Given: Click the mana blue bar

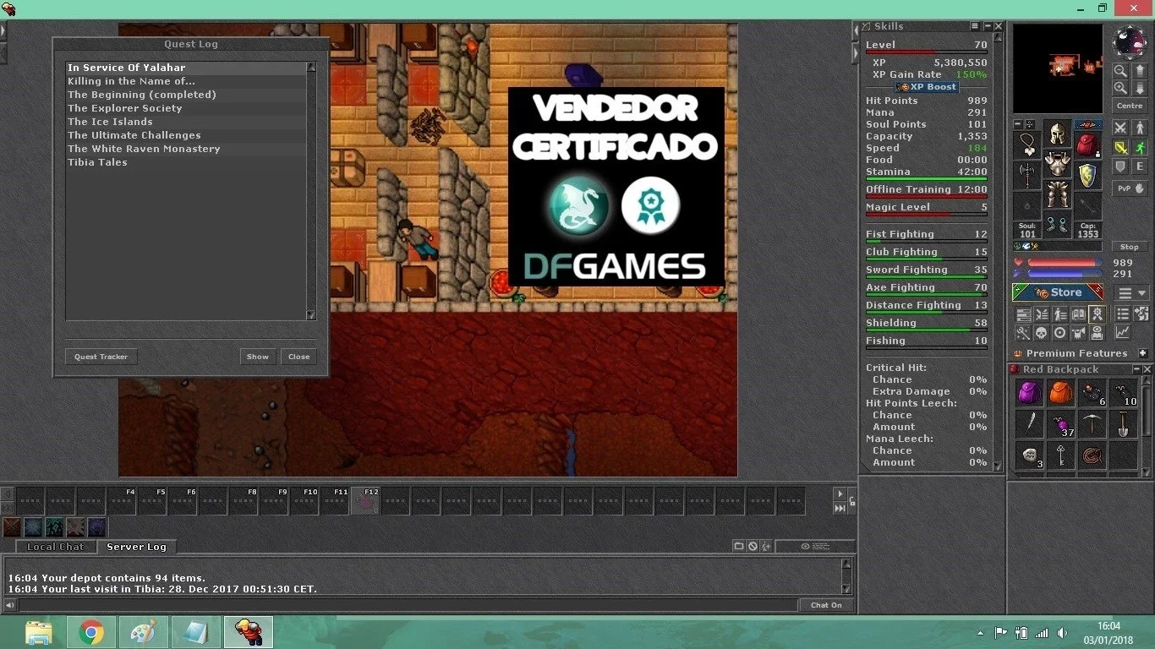Looking at the screenshot, I should [x=1065, y=274].
